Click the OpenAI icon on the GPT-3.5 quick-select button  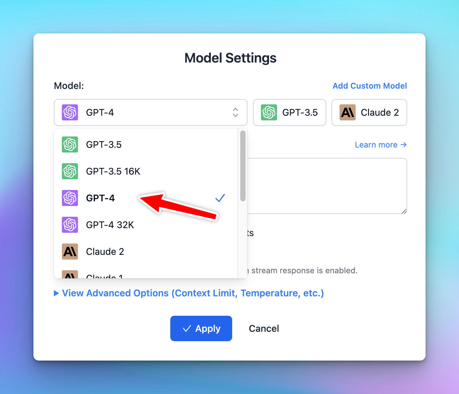coord(269,112)
